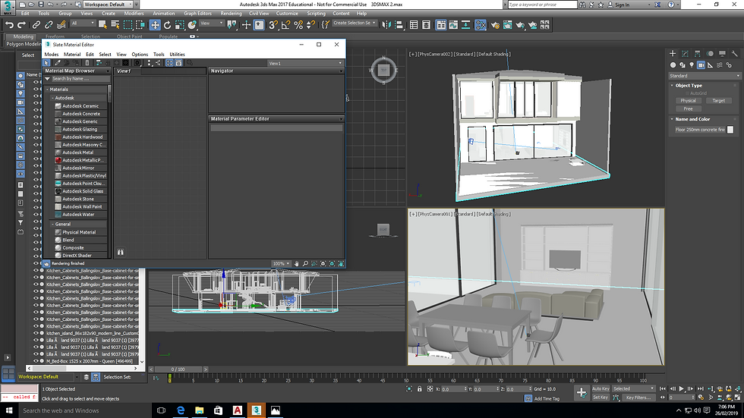
Task: Activate the Select and Scale tool
Action: 179,24
